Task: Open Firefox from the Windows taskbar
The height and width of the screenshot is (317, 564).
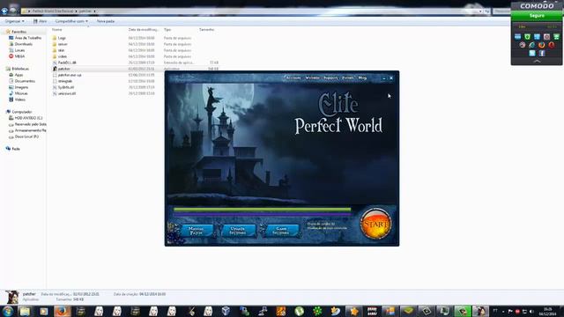Action: click(62, 311)
